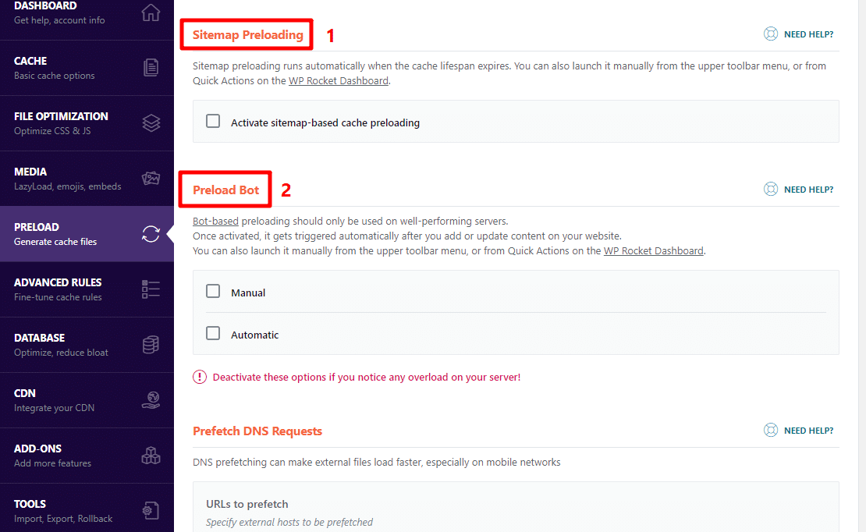
Task: Click Need Help beside Prefetch DNS Requests
Action: [799, 431]
